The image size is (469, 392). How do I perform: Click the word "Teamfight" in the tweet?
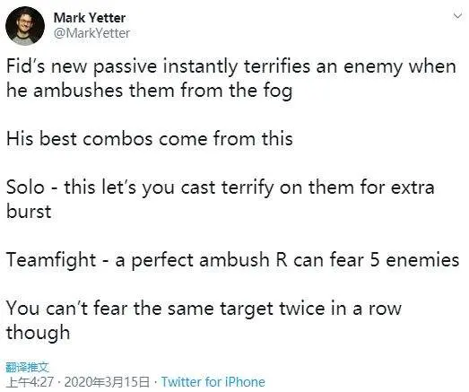pos(51,260)
